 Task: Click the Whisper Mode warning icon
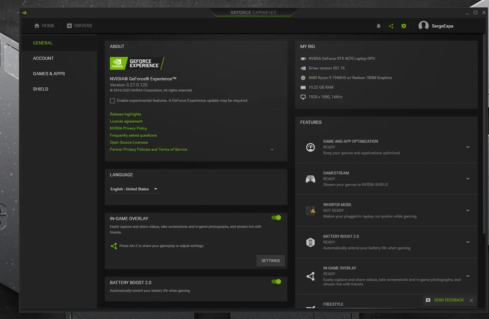[x=310, y=210]
